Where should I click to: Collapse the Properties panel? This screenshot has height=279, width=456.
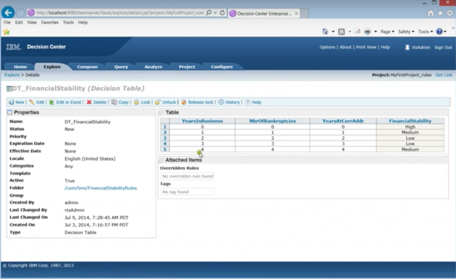[10, 112]
